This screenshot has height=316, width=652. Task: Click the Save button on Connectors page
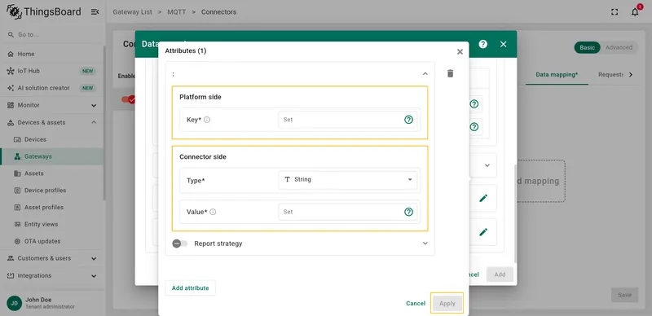(624, 295)
